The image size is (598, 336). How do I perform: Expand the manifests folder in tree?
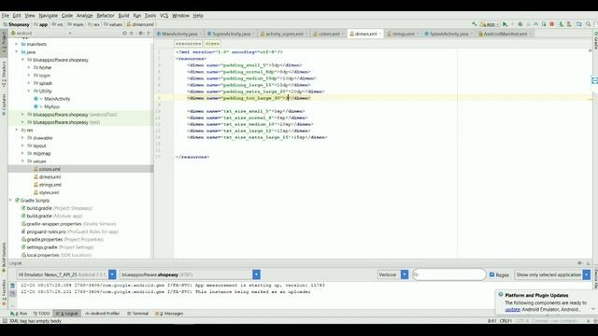tap(17, 44)
